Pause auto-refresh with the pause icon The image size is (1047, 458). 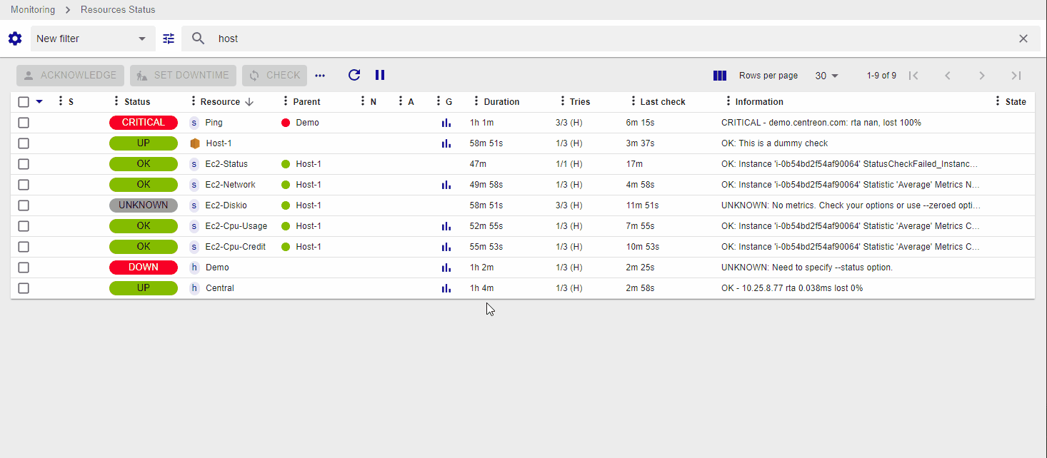click(380, 75)
